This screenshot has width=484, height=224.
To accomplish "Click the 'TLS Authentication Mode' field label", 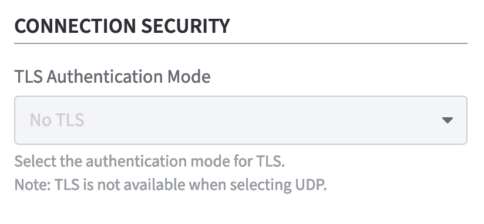I will click(112, 76).
